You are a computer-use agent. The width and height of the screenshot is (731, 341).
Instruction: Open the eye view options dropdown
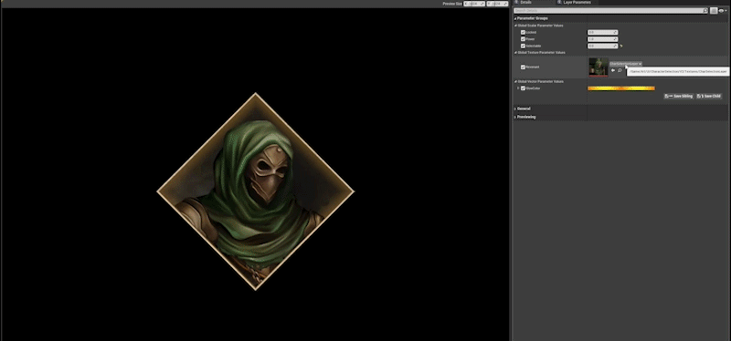pos(723,11)
